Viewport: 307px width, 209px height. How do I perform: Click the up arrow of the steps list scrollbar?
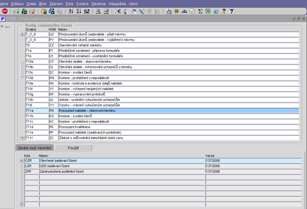tap(22, 34)
